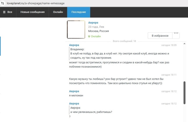188x122 pixels.
Task: Click sender name Аврора above Владимир quote
Action: click(74, 45)
